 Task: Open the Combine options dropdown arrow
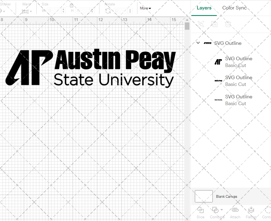(x=221, y=210)
